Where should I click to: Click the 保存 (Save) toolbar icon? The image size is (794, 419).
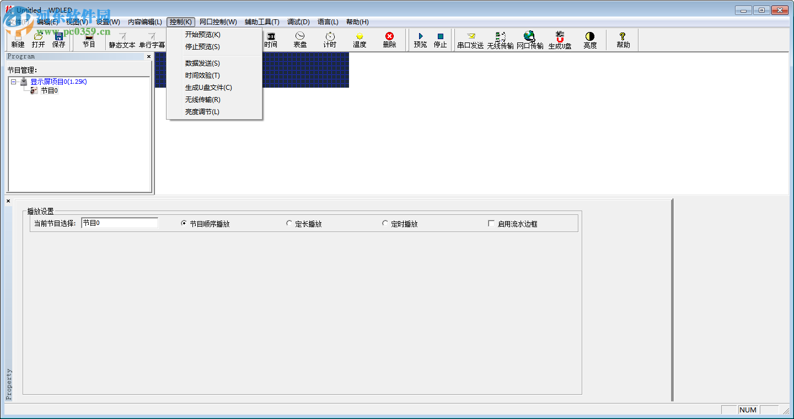58,40
